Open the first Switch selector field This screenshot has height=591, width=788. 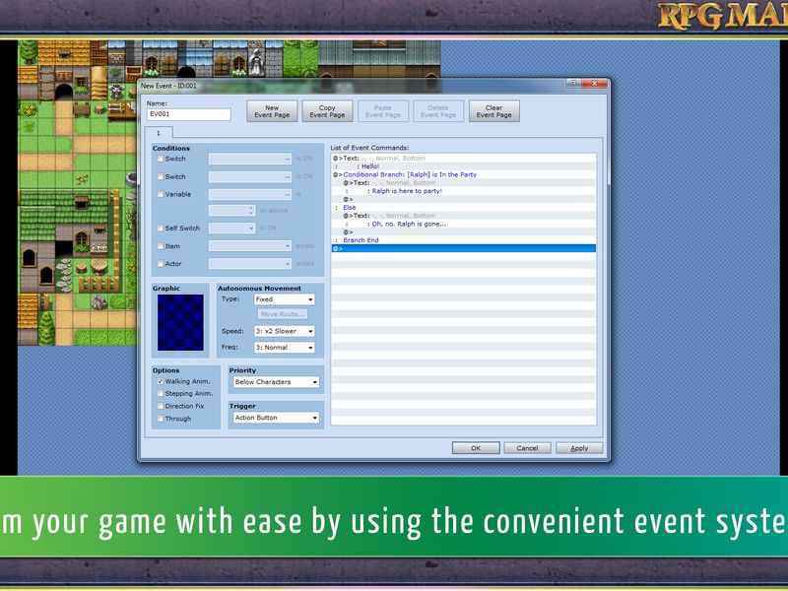[250, 159]
